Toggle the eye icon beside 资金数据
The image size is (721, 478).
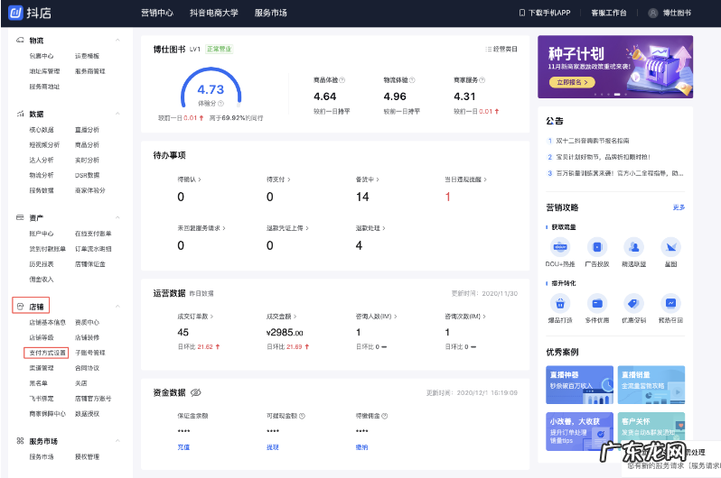(x=196, y=392)
